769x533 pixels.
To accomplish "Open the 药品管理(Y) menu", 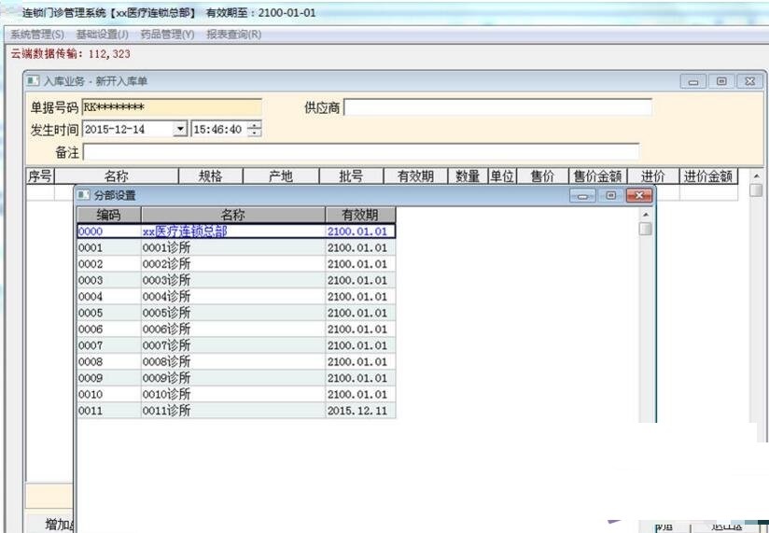I will coord(167,35).
